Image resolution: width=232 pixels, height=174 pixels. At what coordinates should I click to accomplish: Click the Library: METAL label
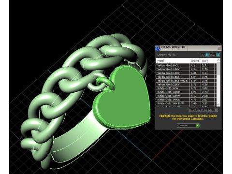[x=166, y=55]
